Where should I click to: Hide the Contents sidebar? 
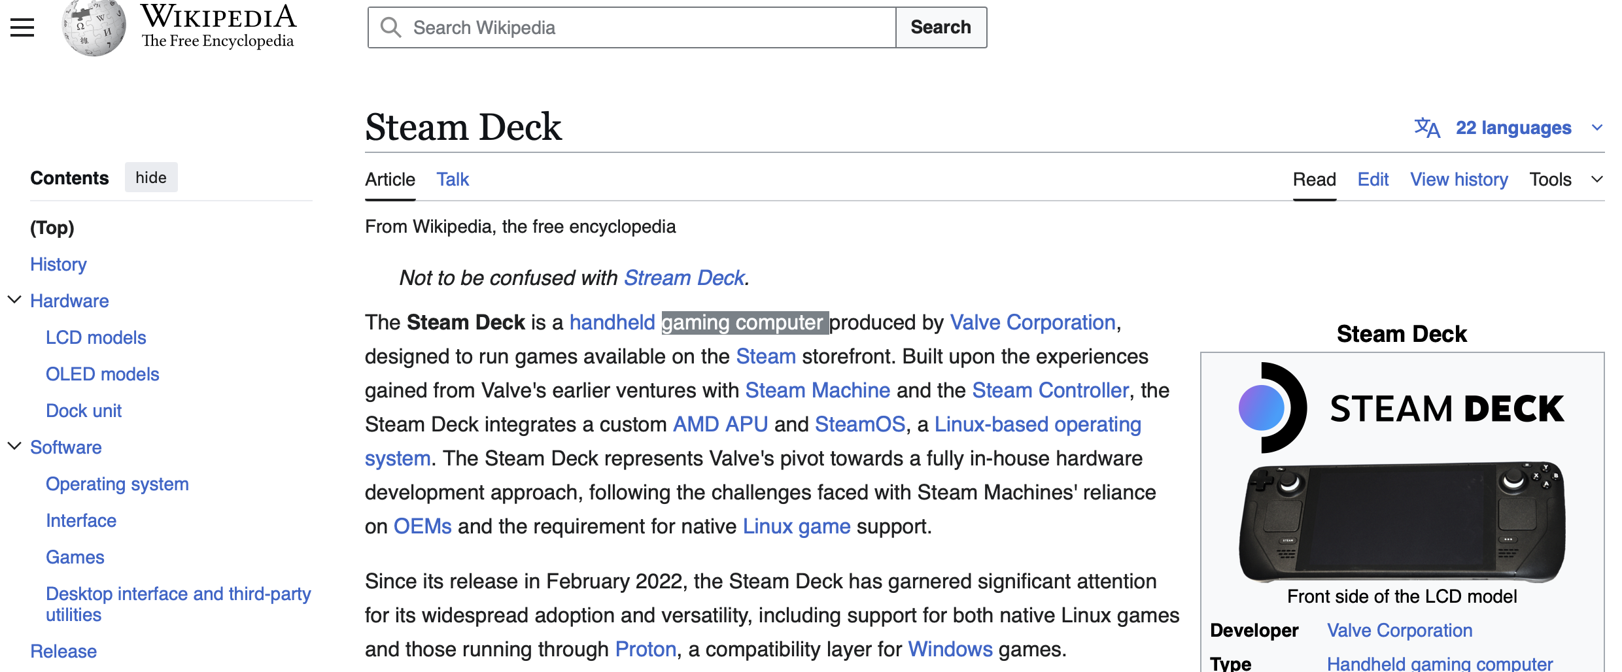click(x=151, y=178)
